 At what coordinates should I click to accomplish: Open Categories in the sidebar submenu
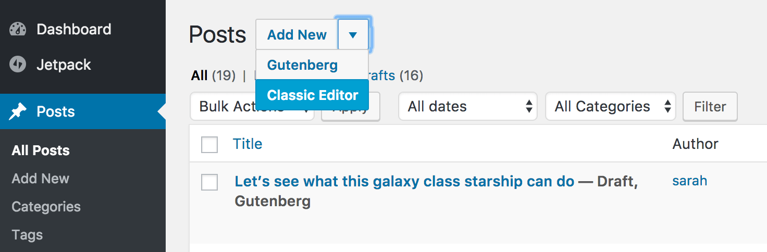click(x=46, y=207)
